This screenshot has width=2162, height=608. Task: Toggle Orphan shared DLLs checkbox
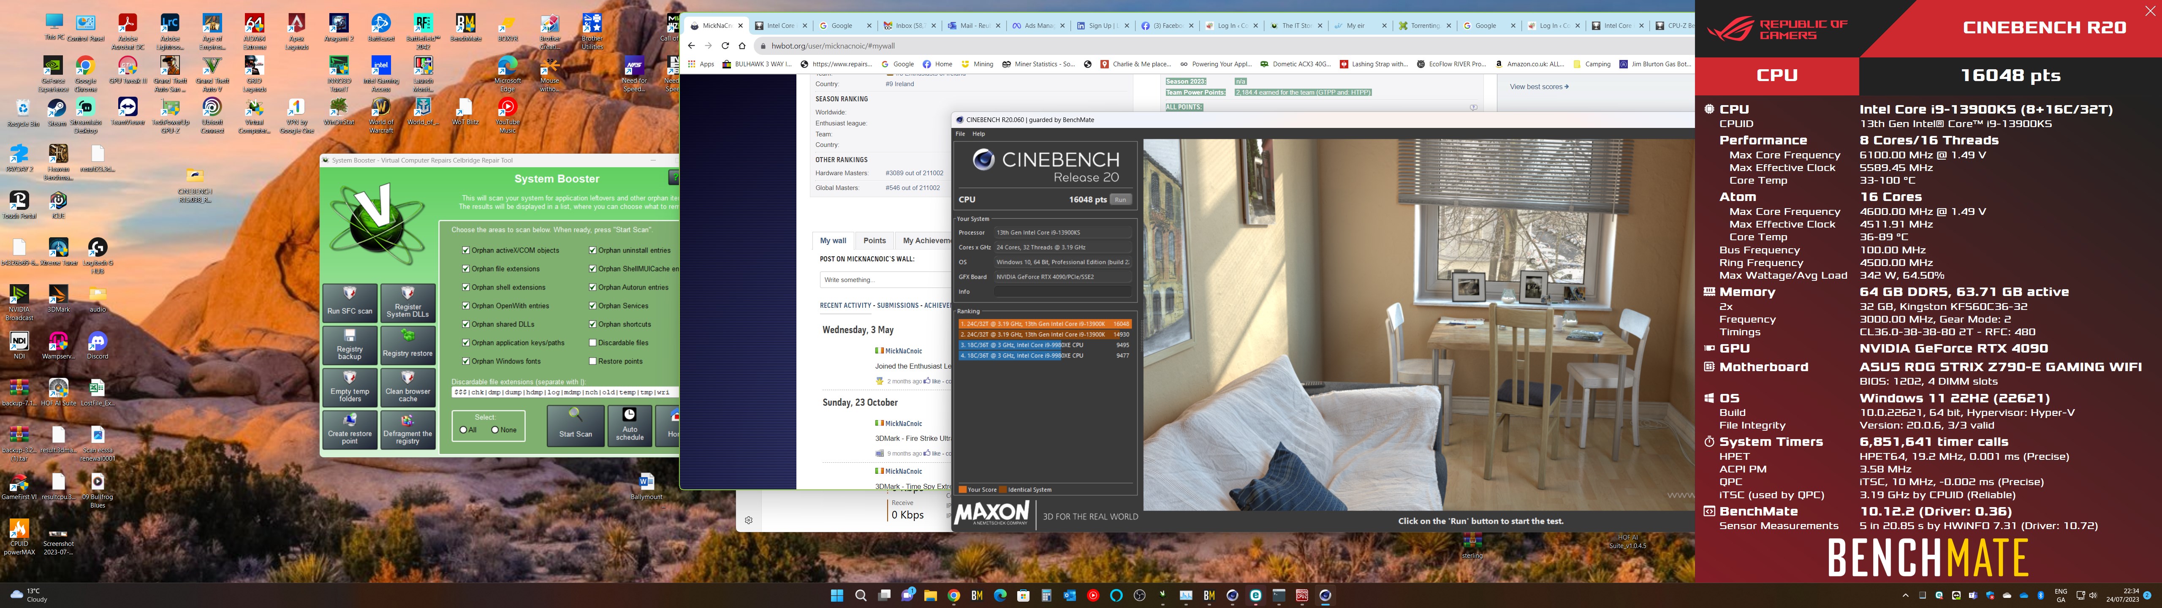point(466,324)
